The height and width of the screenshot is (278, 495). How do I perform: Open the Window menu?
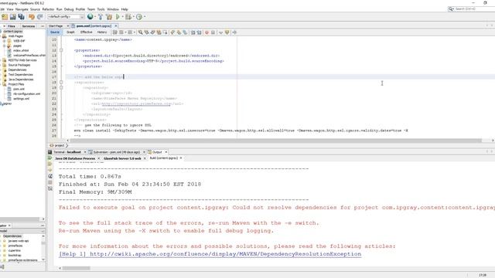click(113, 9)
